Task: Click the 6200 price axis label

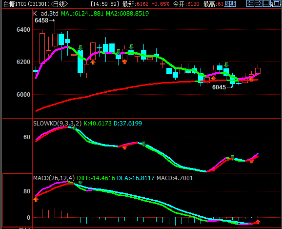Action: (23, 62)
